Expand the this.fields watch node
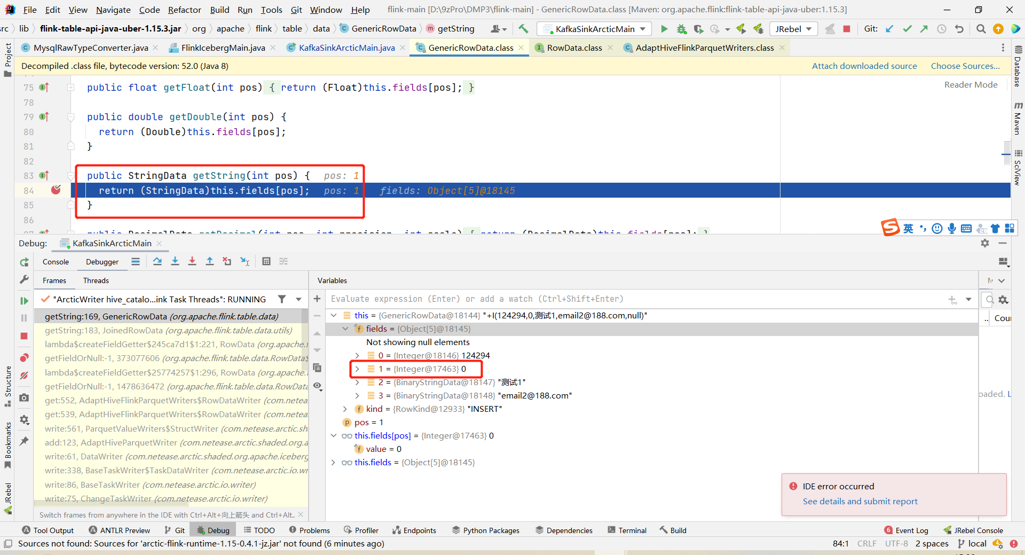Screen dimensions: 1025x555 pyautogui.click(x=334, y=463)
